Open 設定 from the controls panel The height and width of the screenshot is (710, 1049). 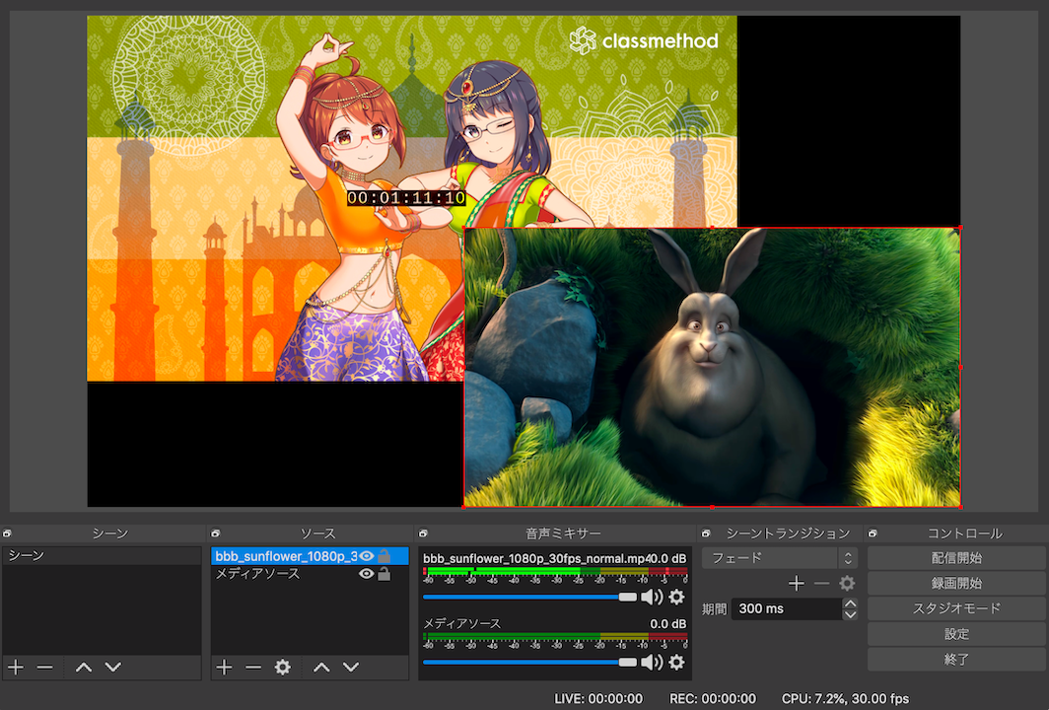pyautogui.click(x=956, y=634)
